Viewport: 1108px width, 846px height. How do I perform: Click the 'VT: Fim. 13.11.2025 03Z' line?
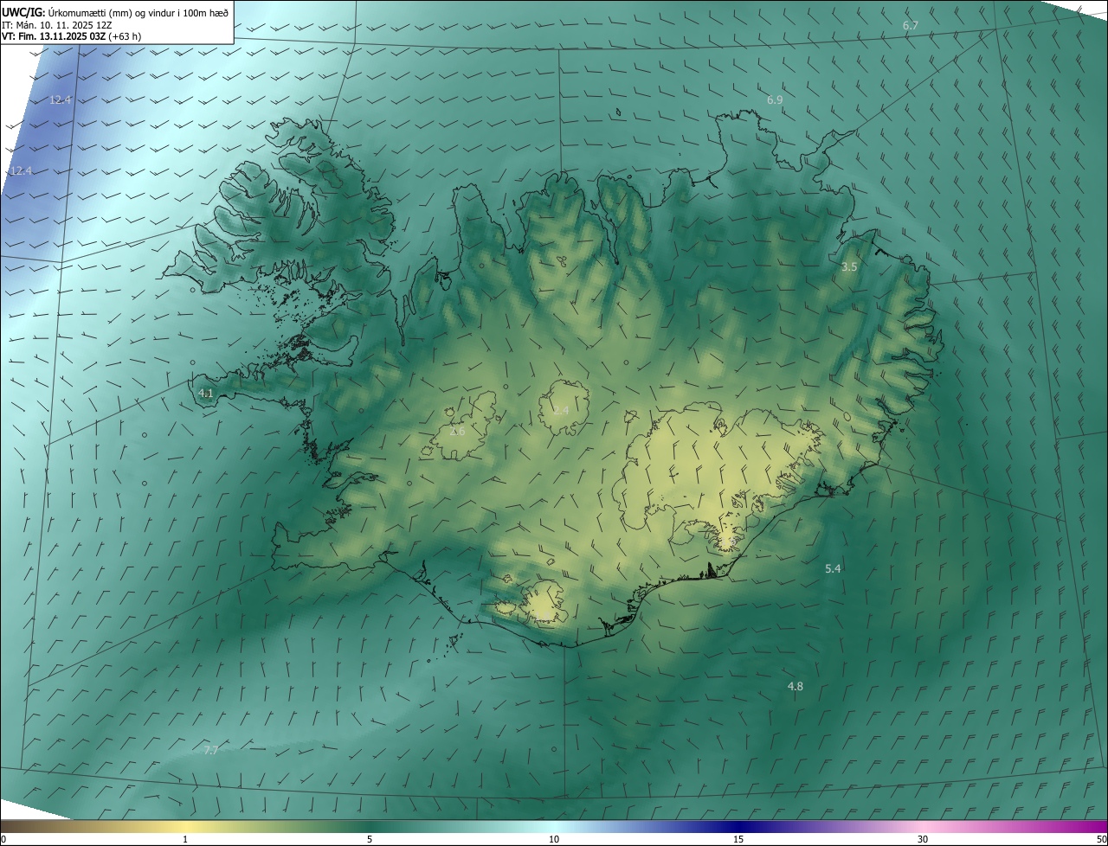click(54, 36)
